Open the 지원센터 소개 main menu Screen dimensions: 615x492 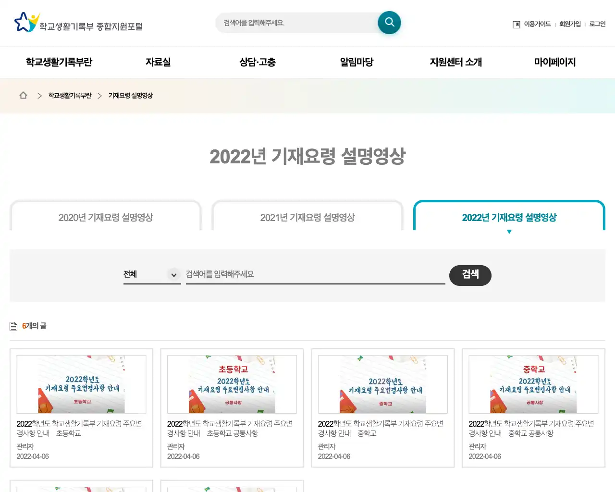point(455,62)
